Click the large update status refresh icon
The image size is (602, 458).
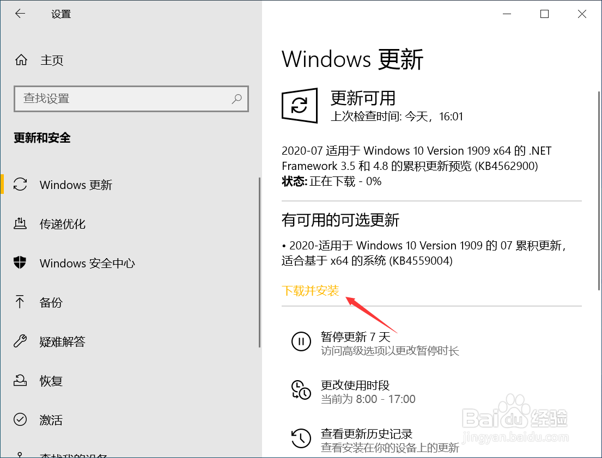click(300, 106)
